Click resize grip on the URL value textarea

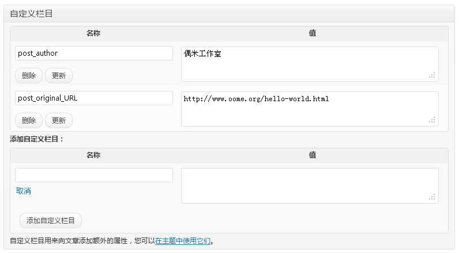(x=432, y=120)
